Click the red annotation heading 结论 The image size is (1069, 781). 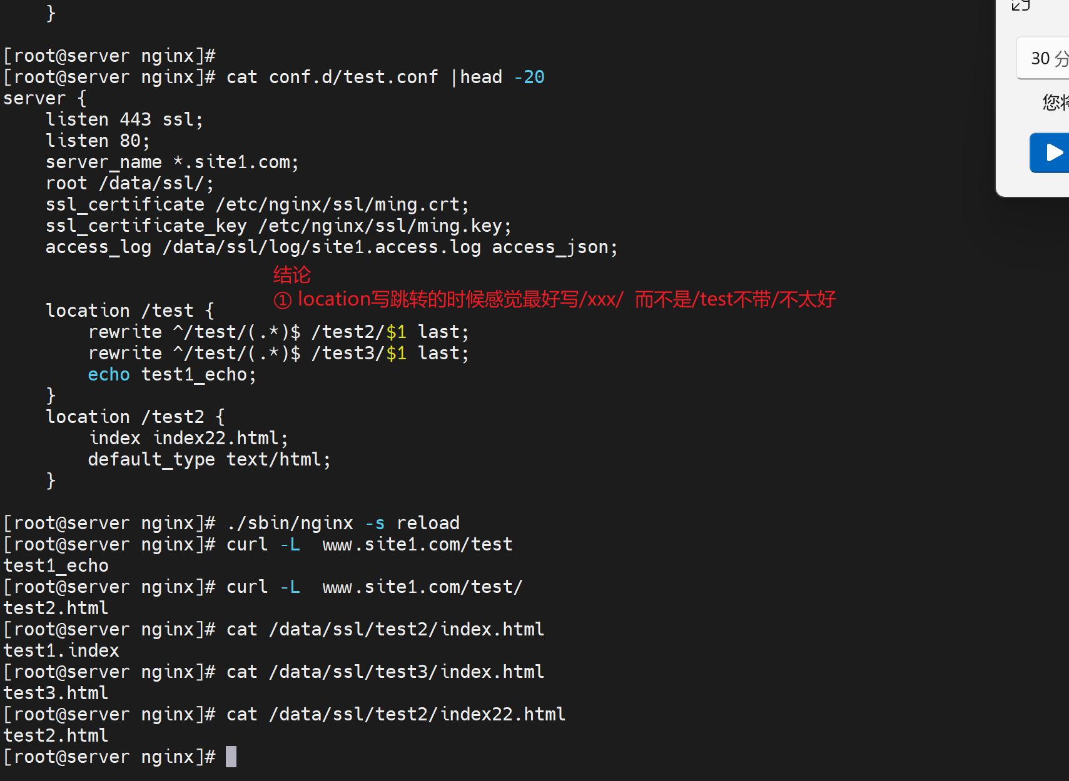(x=291, y=275)
